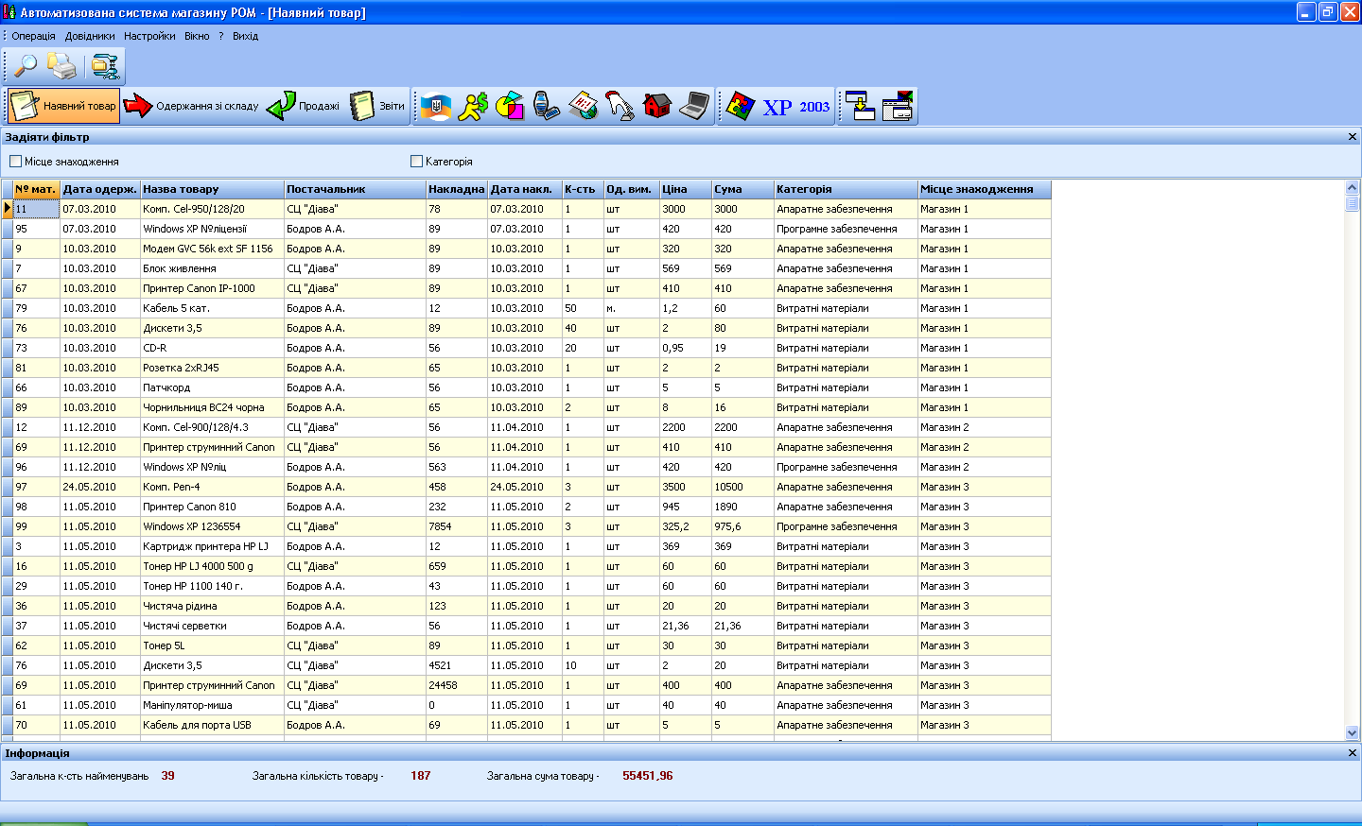Click the cascading windows icon
This screenshot has height=826, width=1362.
[x=899, y=106]
